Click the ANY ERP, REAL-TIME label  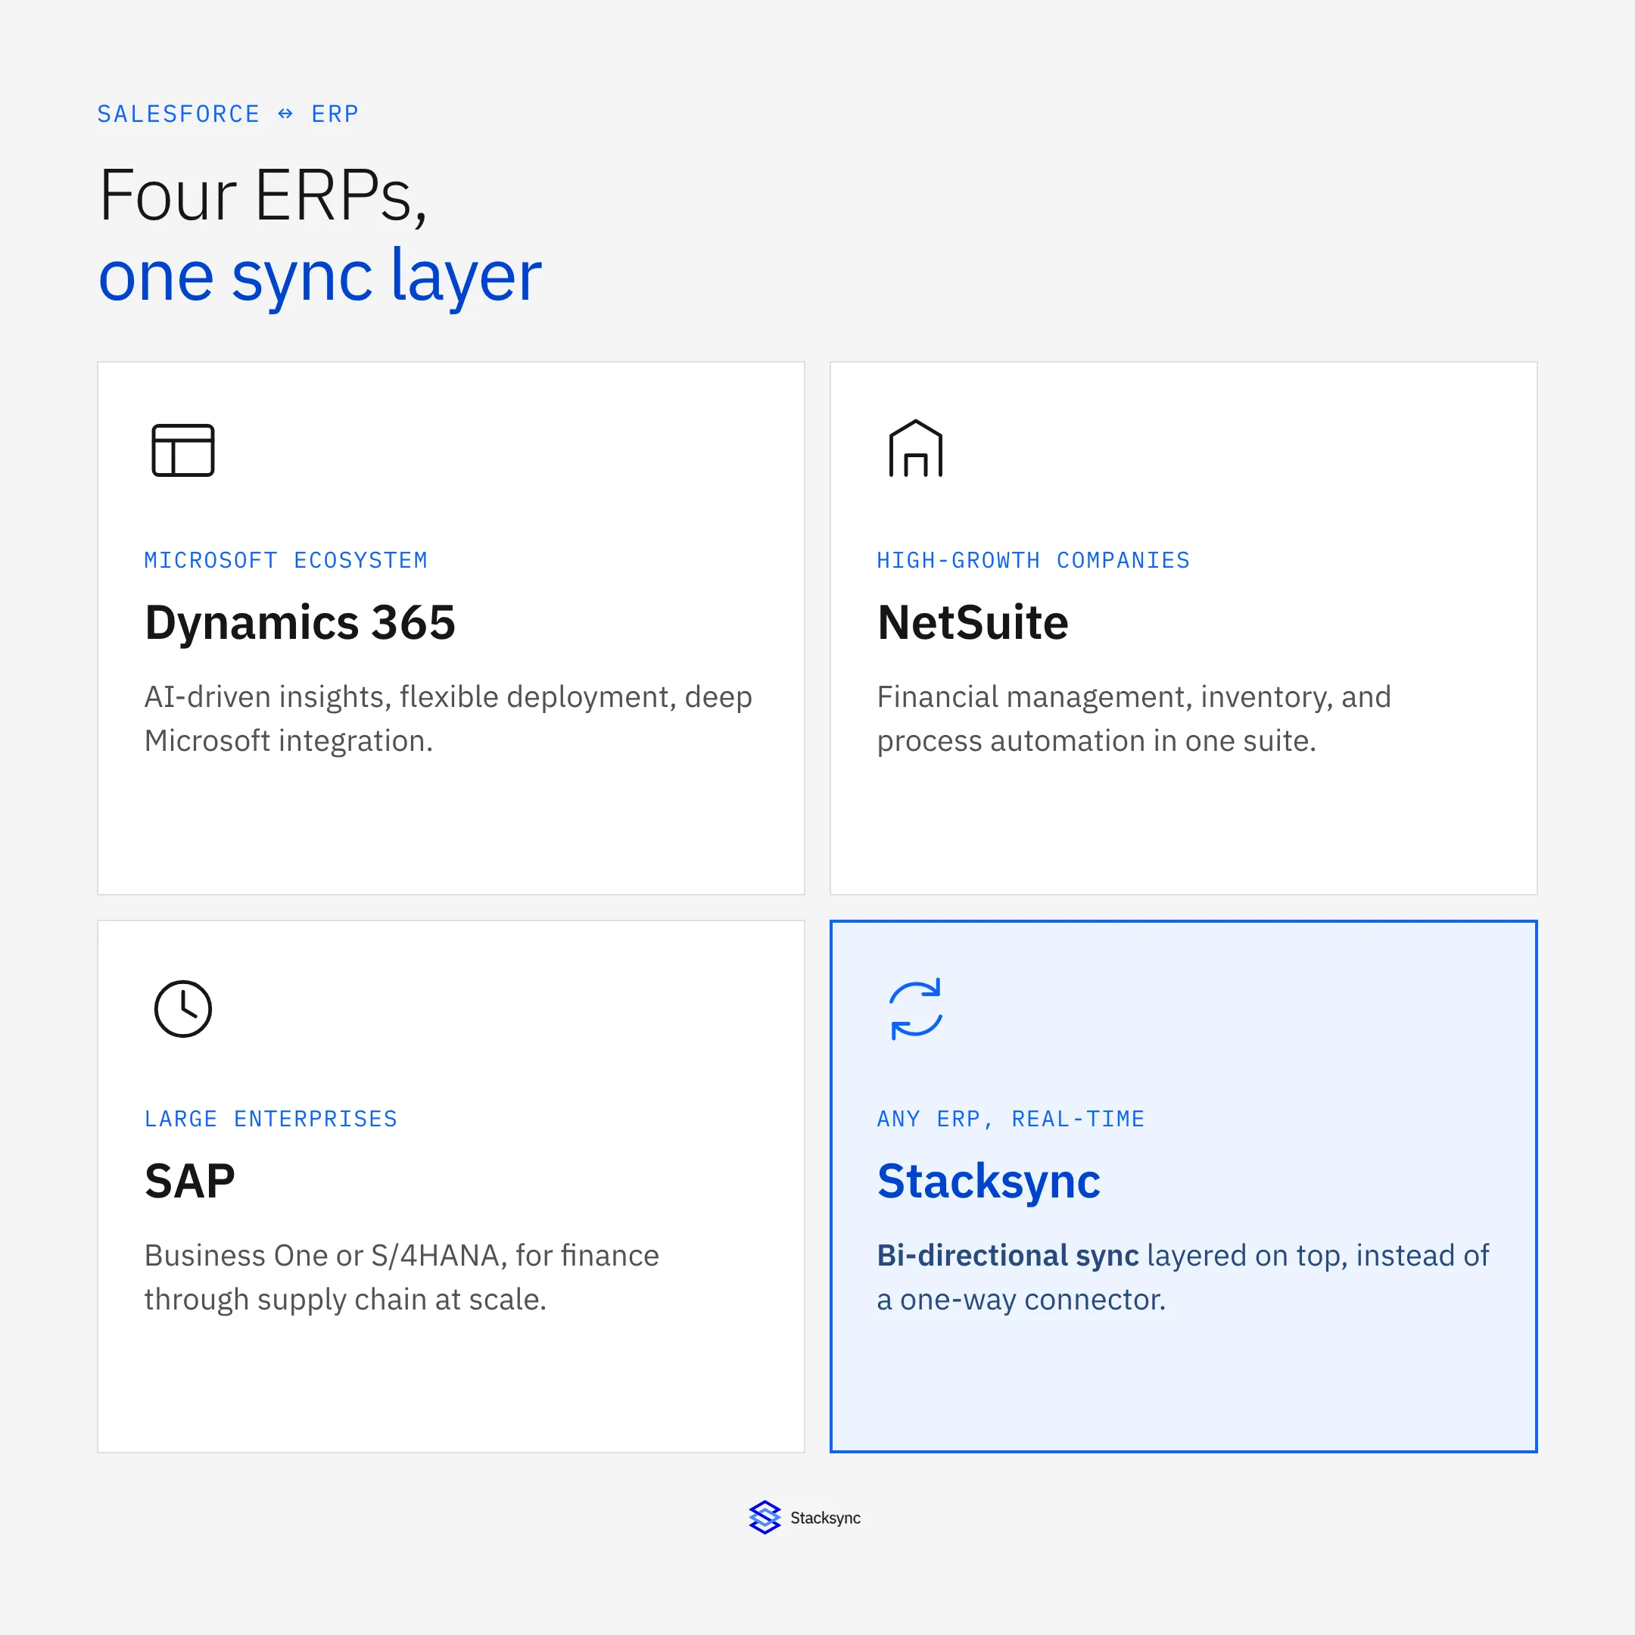[x=1011, y=1119]
